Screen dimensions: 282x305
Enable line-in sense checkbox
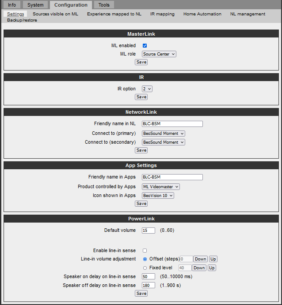[145, 250]
